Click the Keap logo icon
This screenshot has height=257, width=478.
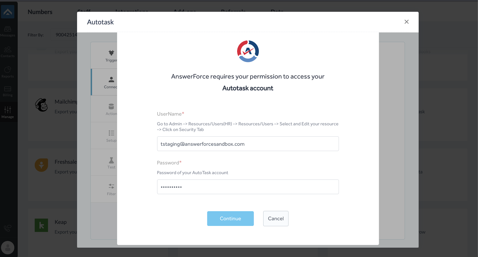pos(42,225)
